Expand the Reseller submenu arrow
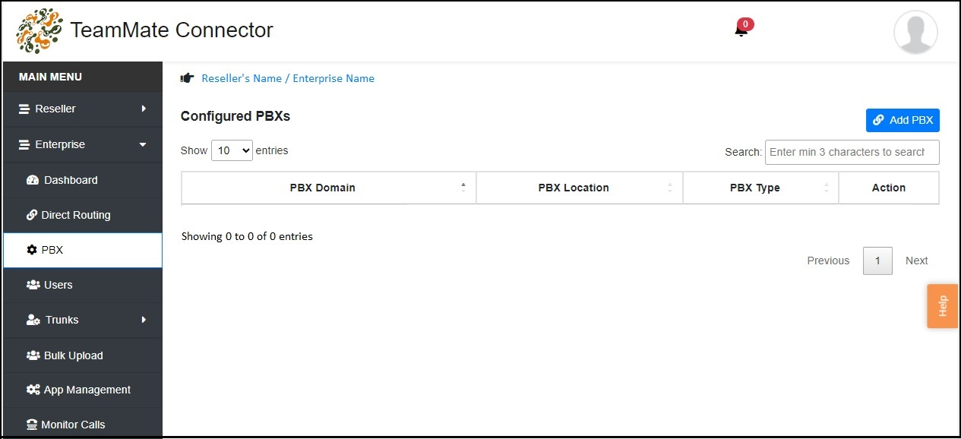The height and width of the screenshot is (439, 961). (144, 109)
